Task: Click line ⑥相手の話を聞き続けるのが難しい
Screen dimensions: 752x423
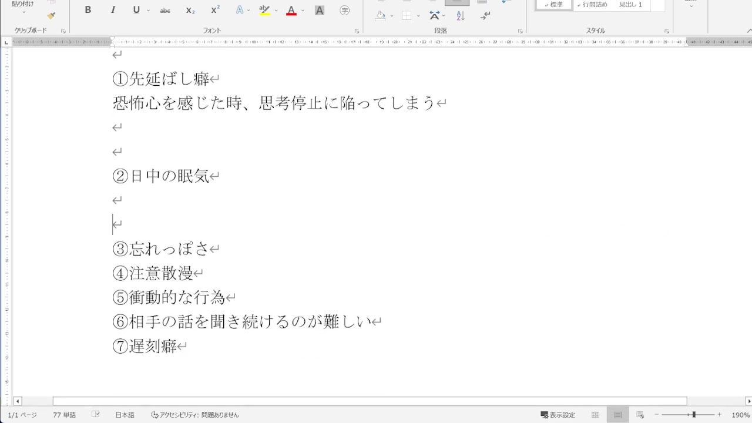Action: point(242,321)
